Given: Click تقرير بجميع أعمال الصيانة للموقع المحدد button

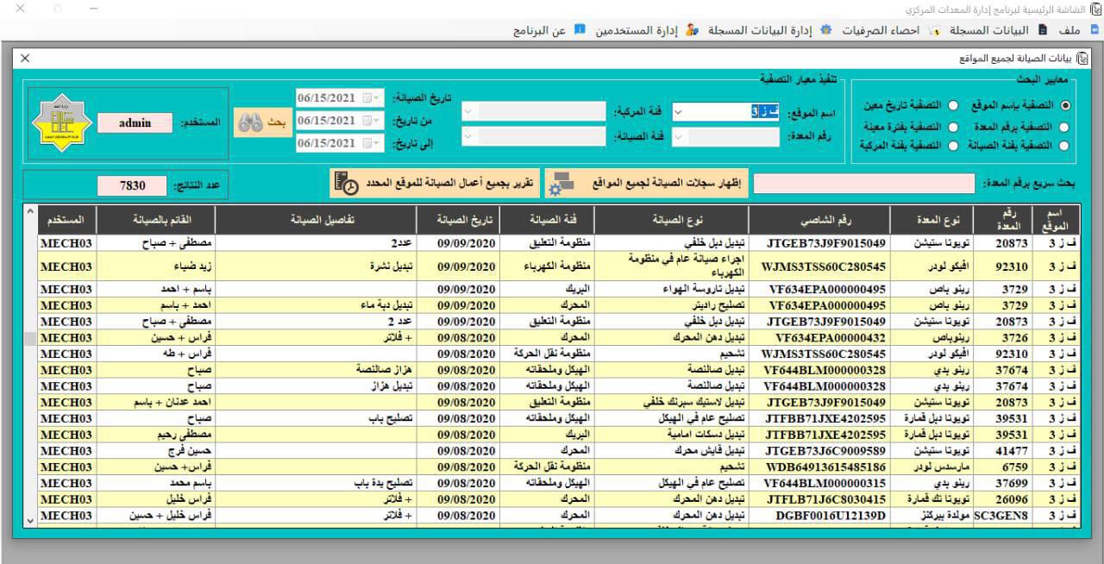Looking at the screenshot, I should tap(434, 183).
